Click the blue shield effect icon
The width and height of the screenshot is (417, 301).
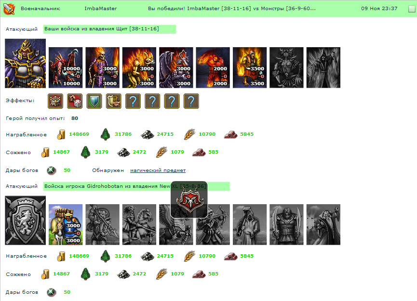coord(94,101)
